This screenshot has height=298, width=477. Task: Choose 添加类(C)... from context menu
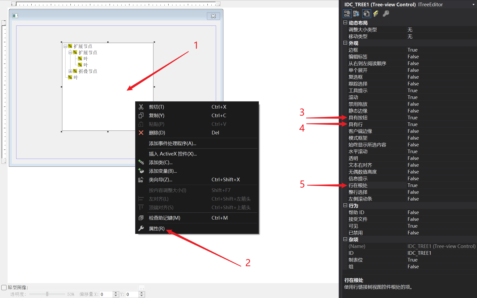pyautogui.click(x=197, y=162)
